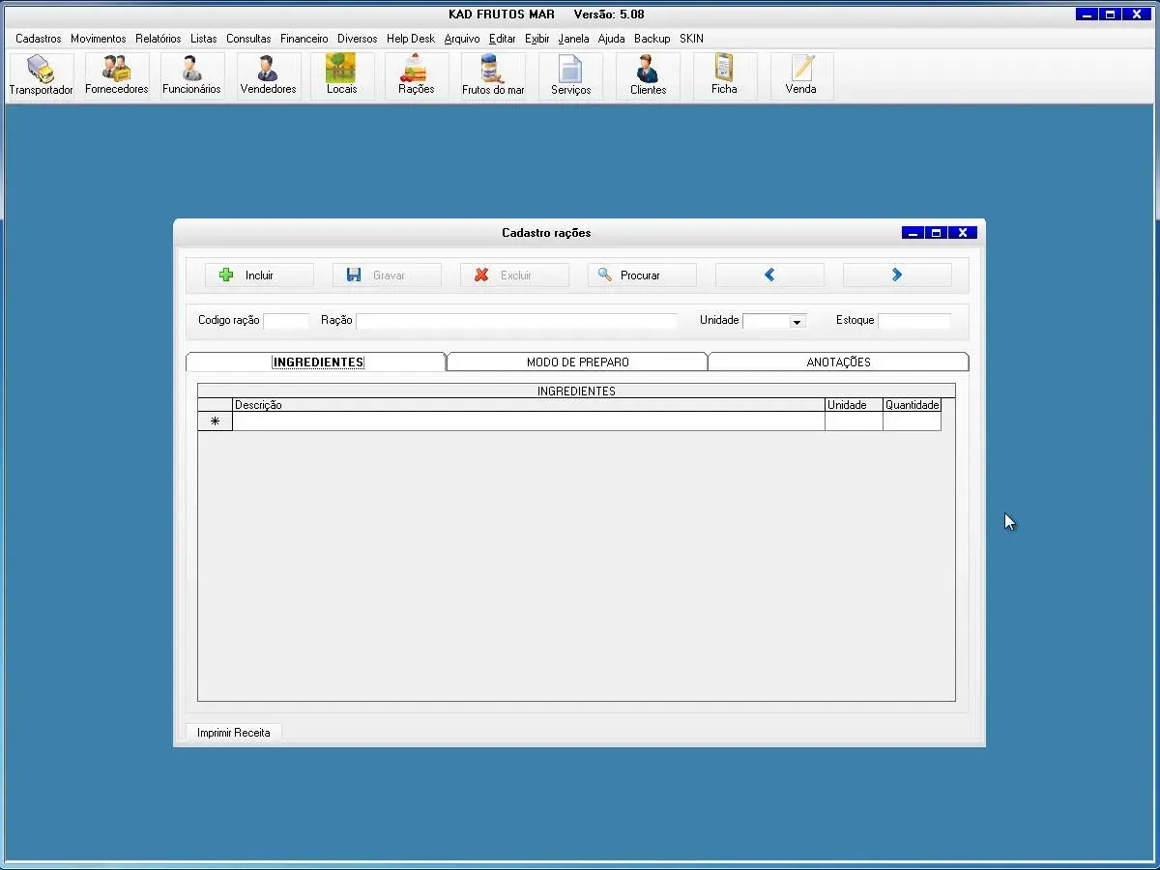1160x870 pixels.
Task: Go to previous record with left arrow
Action: click(x=769, y=275)
